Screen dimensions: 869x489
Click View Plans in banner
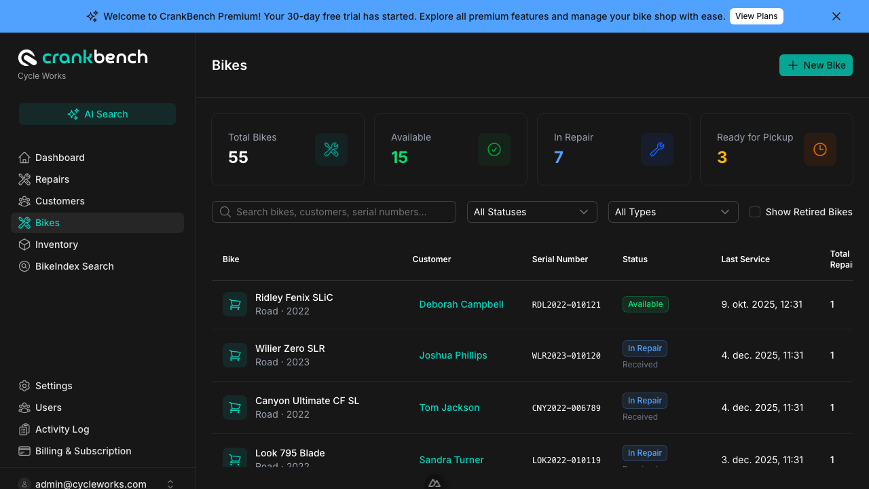pos(756,16)
